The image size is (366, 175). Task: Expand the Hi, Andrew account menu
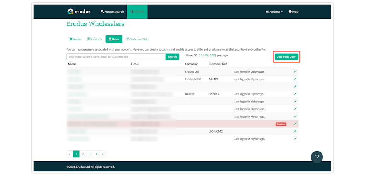274,11
